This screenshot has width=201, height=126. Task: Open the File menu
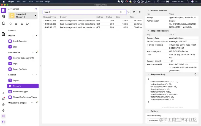(18, 2)
